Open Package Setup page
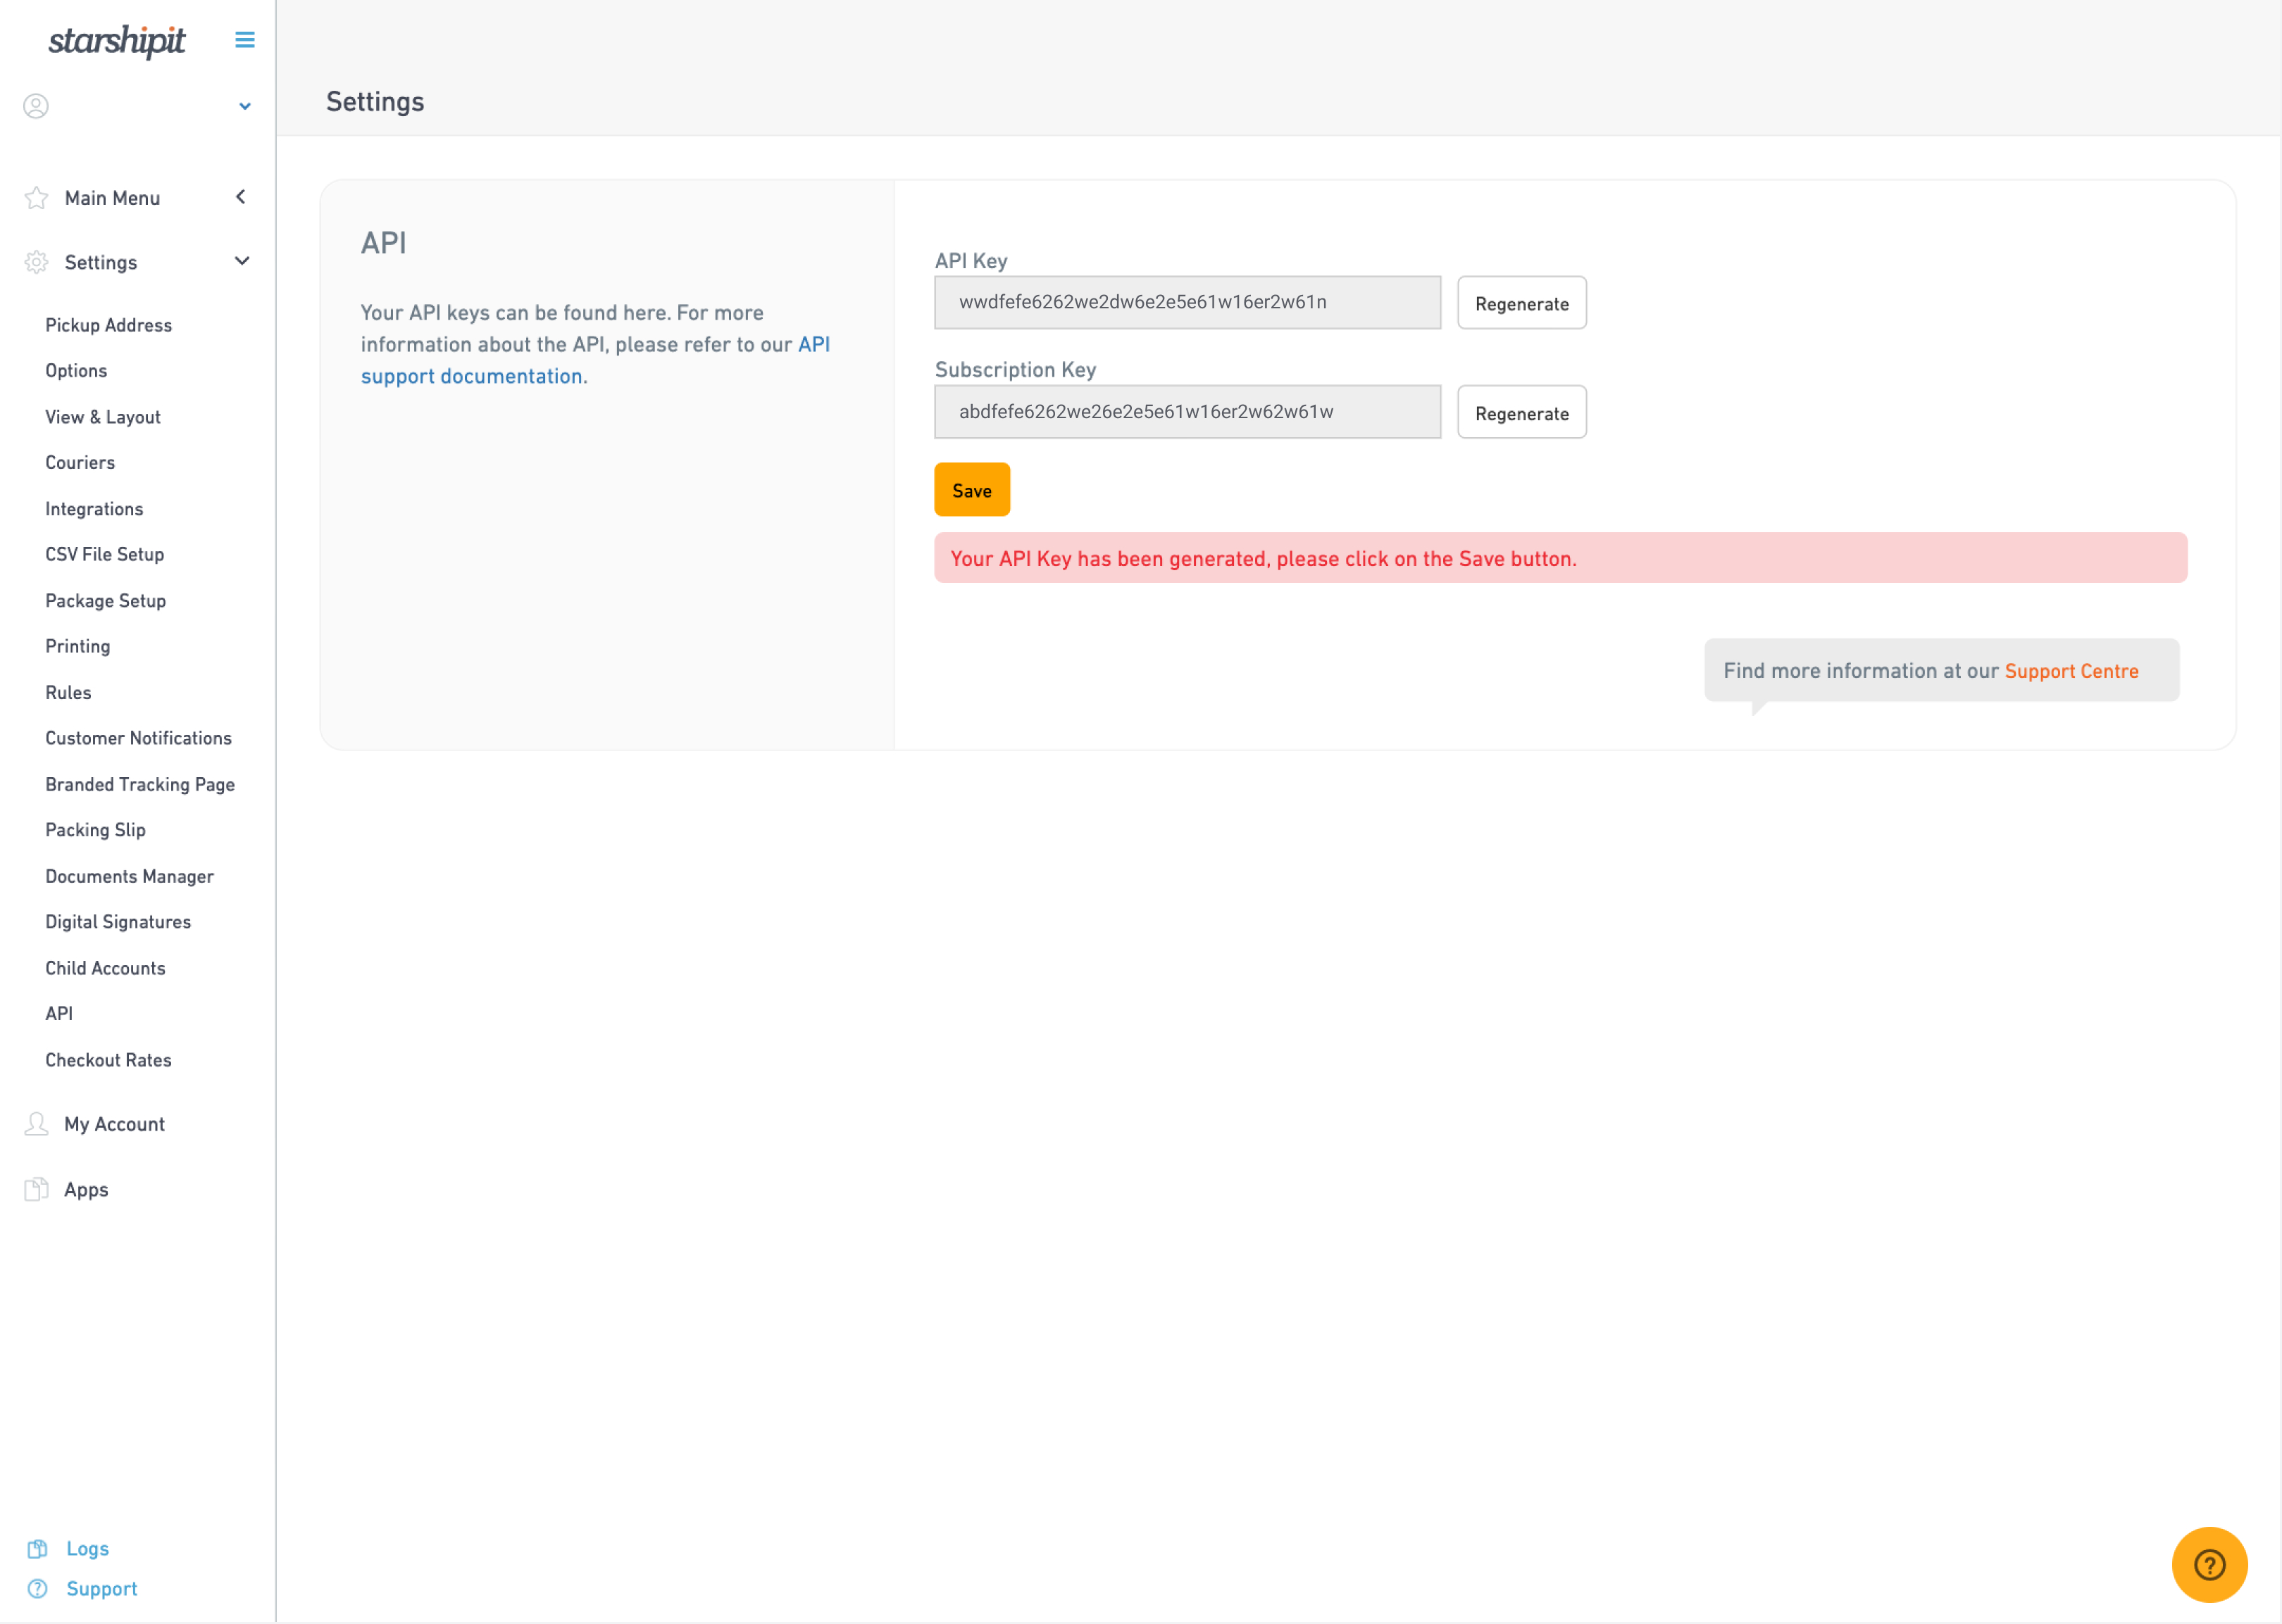2282x1624 pixels. [x=105, y=601]
